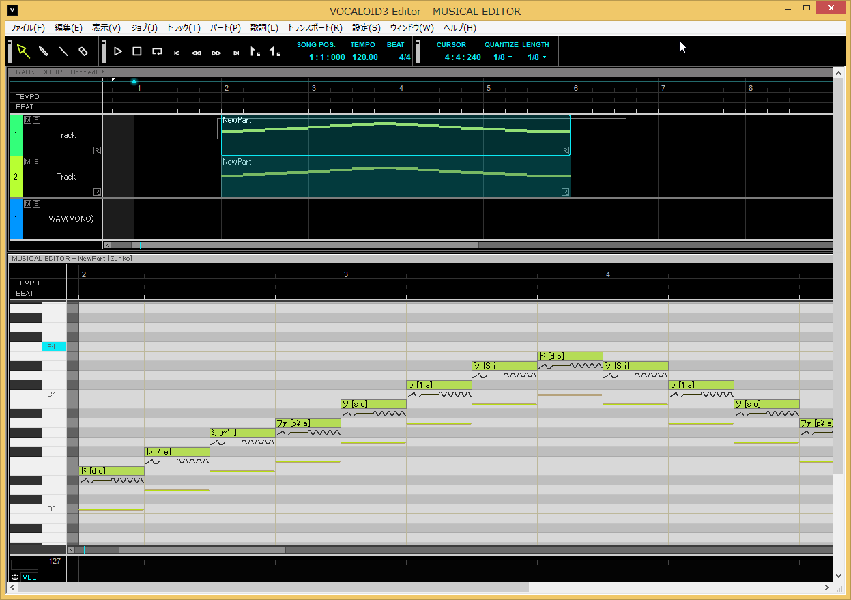The width and height of the screenshot is (851, 600).
Task: Click the rewind button
Action: (x=197, y=52)
